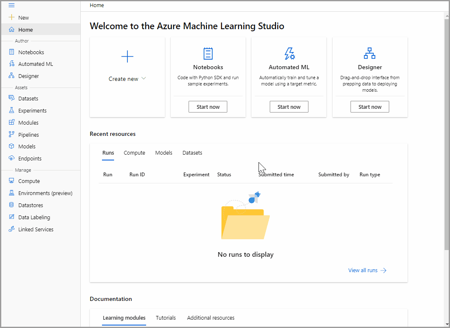The width and height of the screenshot is (450, 328).
Task: Select the Designer sidebar icon
Action: (x=12, y=76)
